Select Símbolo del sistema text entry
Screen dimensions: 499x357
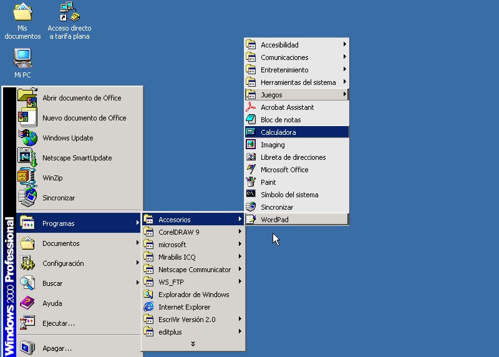(289, 195)
